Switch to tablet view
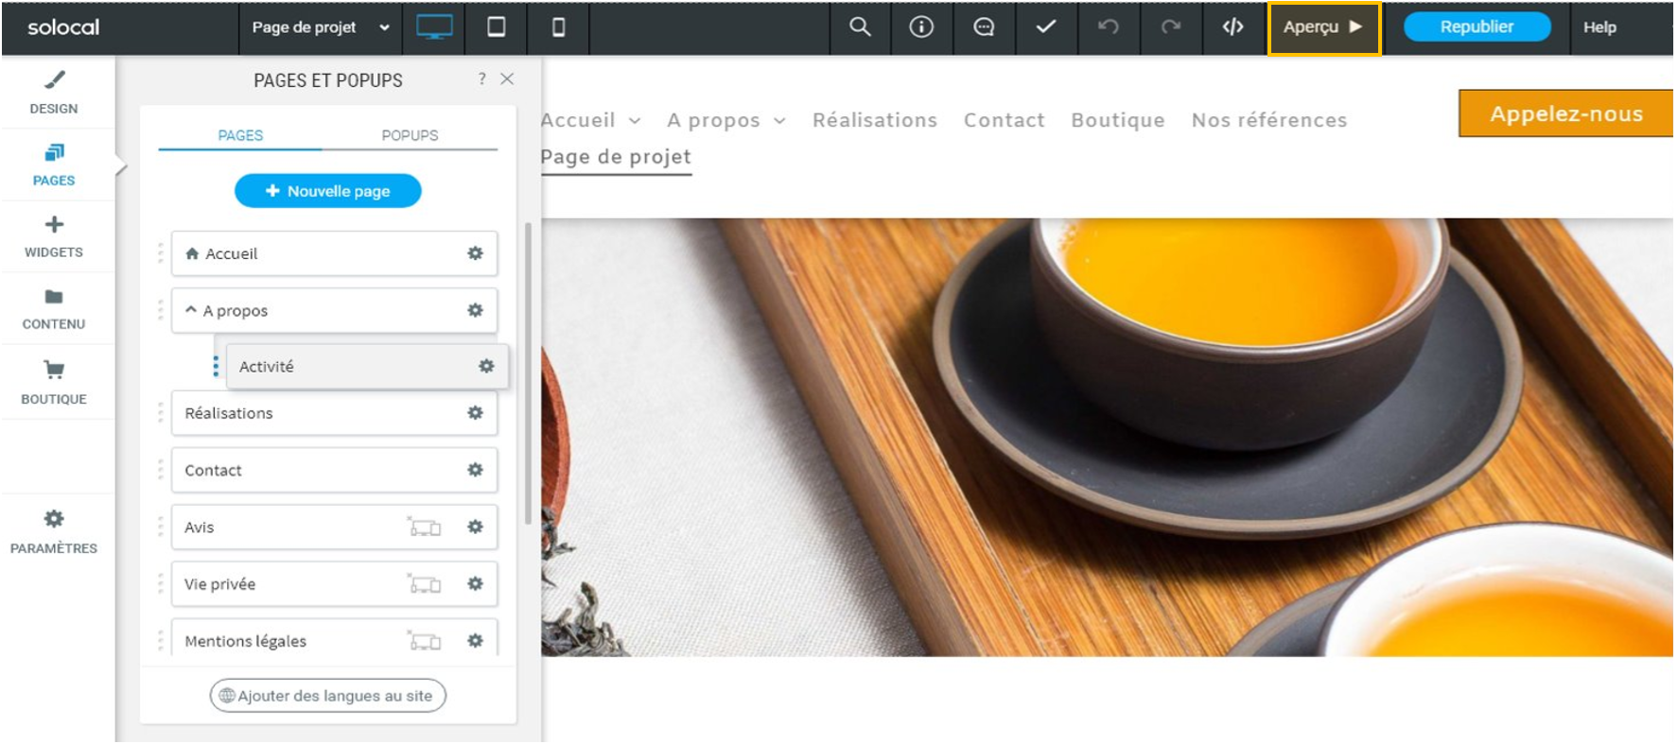The image size is (1678, 744). tap(496, 27)
